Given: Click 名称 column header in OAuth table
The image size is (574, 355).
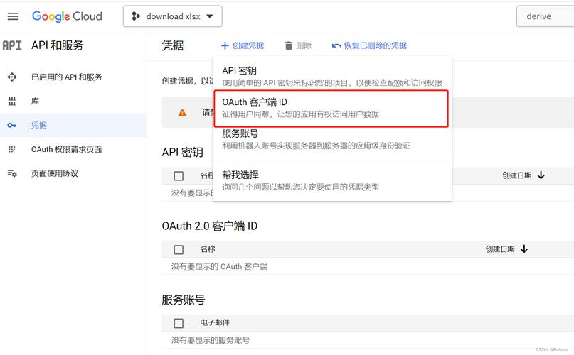Looking at the screenshot, I should (x=208, y=249).
